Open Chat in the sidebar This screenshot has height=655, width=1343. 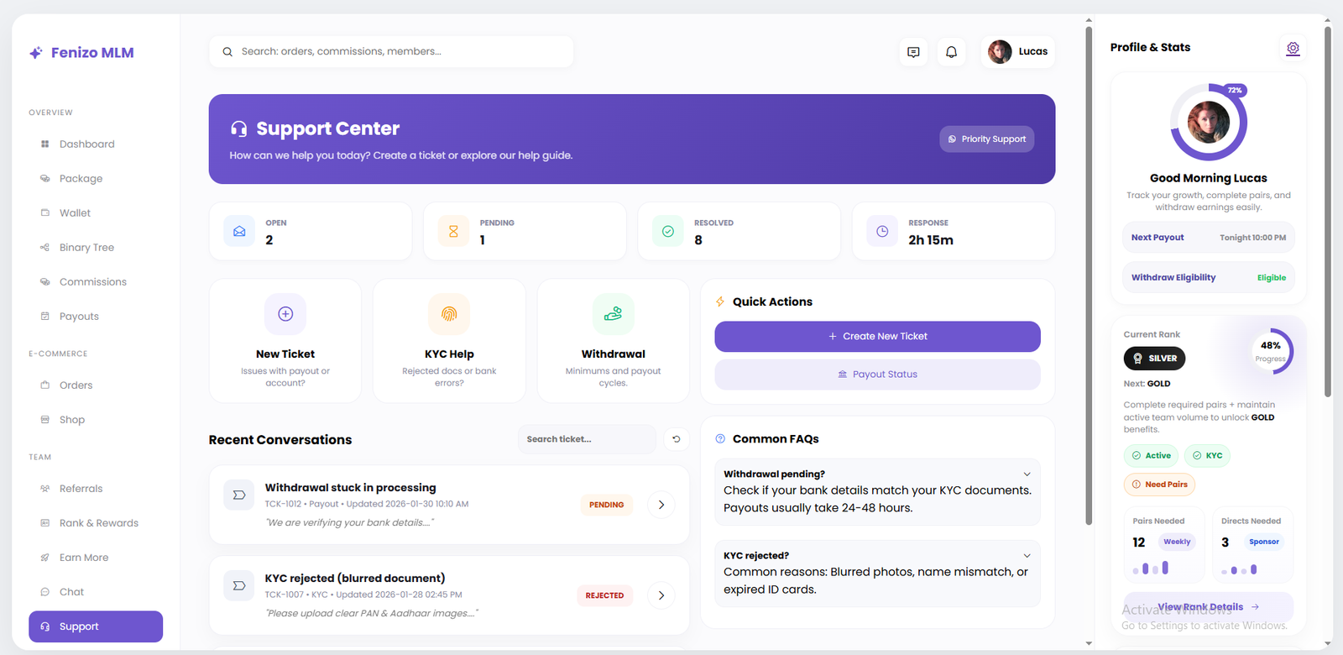point(96,591)
